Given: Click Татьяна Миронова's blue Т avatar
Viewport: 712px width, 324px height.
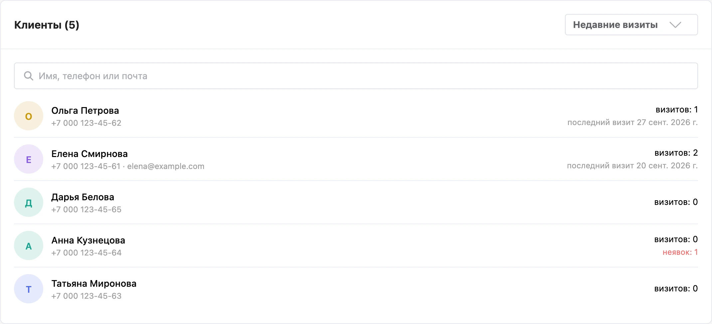Looking at the screenshot, I should point(29,289).
